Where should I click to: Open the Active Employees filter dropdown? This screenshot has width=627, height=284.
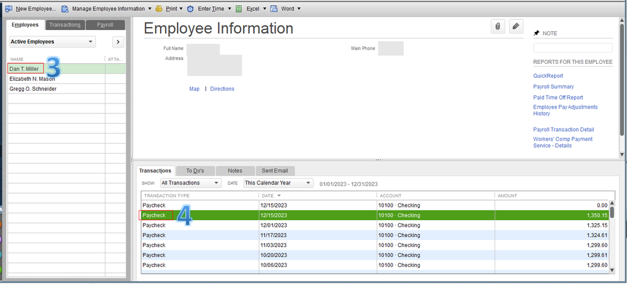tap(52, 41)
